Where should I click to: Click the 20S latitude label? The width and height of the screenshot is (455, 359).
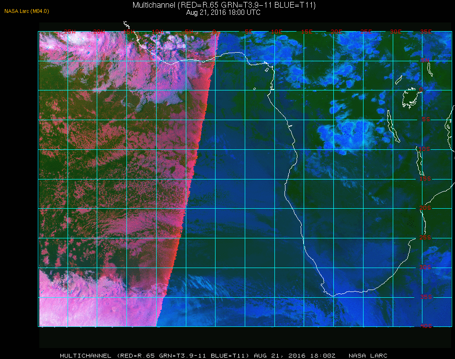point(425,208)
